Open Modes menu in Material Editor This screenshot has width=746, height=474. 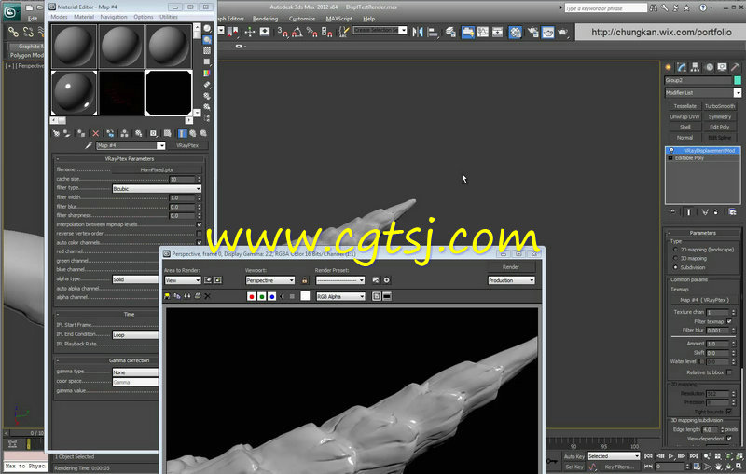click(59, 17)
